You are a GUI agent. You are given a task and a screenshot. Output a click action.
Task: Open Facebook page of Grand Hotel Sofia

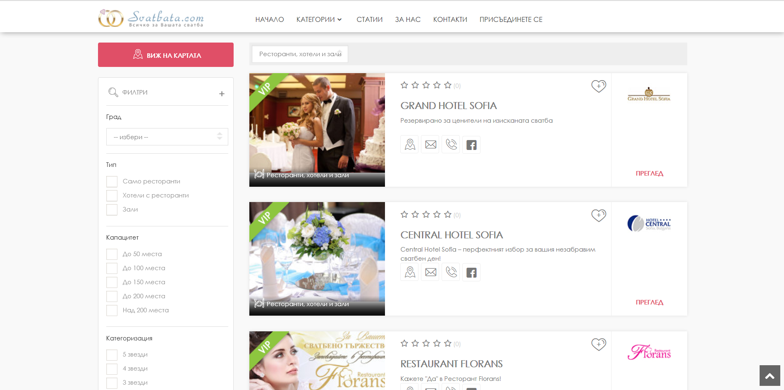[471, 145]
